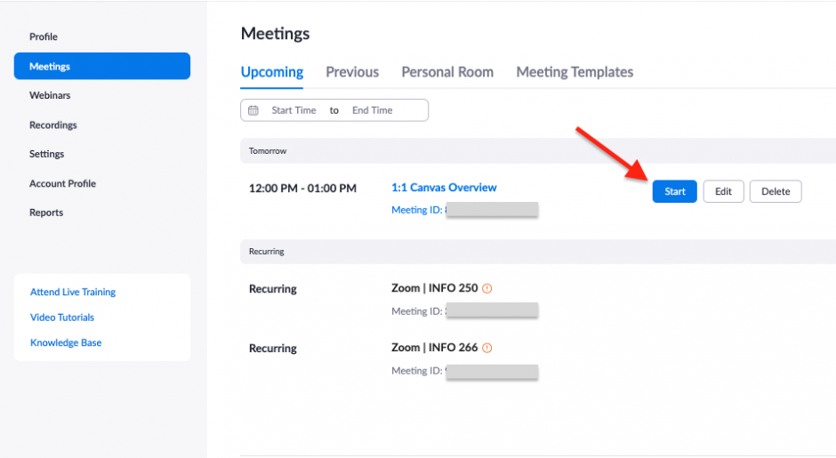Click the warning icon beside INFO 266
Viewport: 836px width, 458px height.
487,348
